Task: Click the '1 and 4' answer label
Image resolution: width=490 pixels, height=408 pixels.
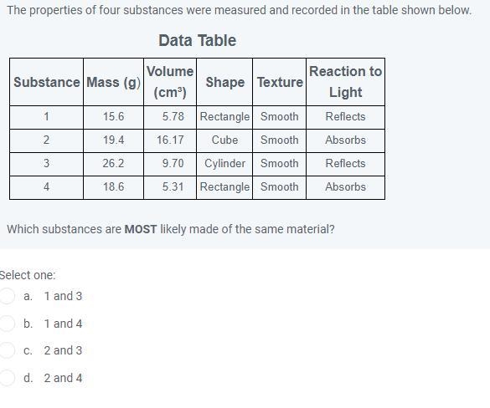Action: (x=63, y=324)
